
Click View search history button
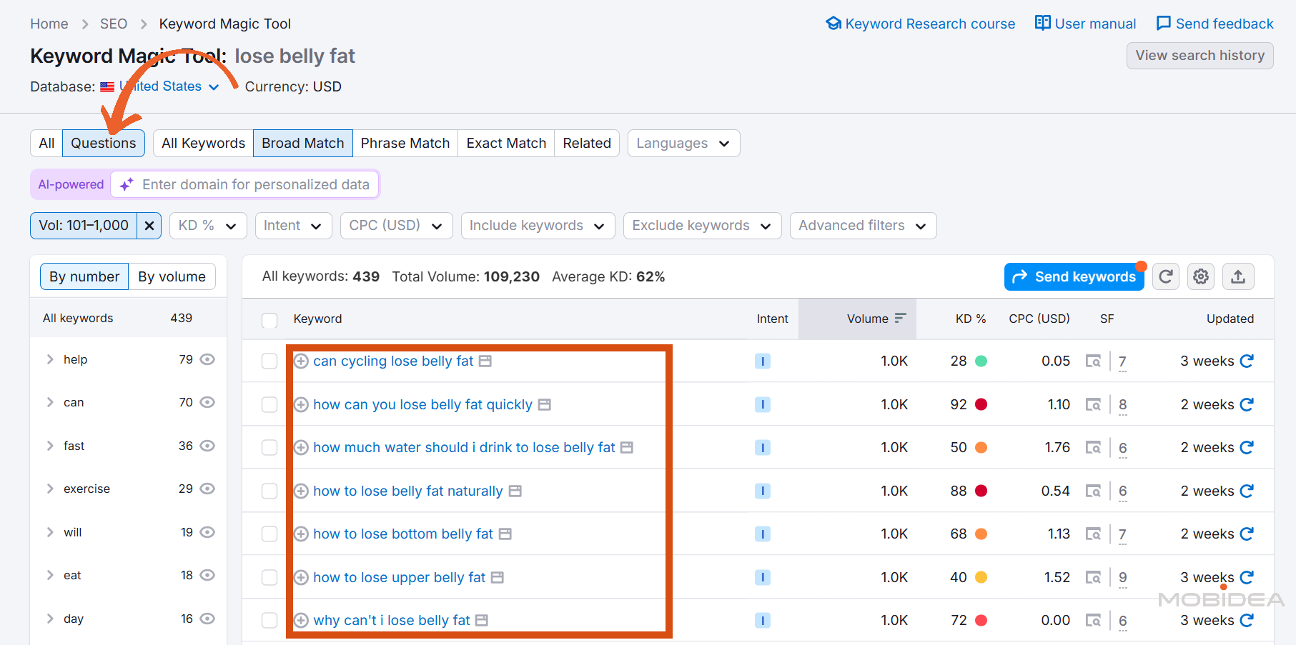pyautogui.click(x=1199, y=56)
